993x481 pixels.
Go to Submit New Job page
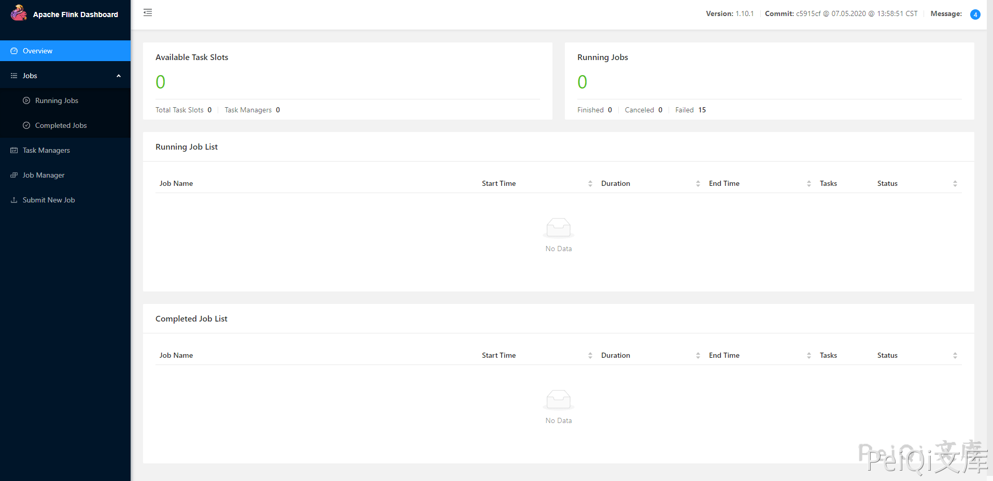tap(49, 200)
